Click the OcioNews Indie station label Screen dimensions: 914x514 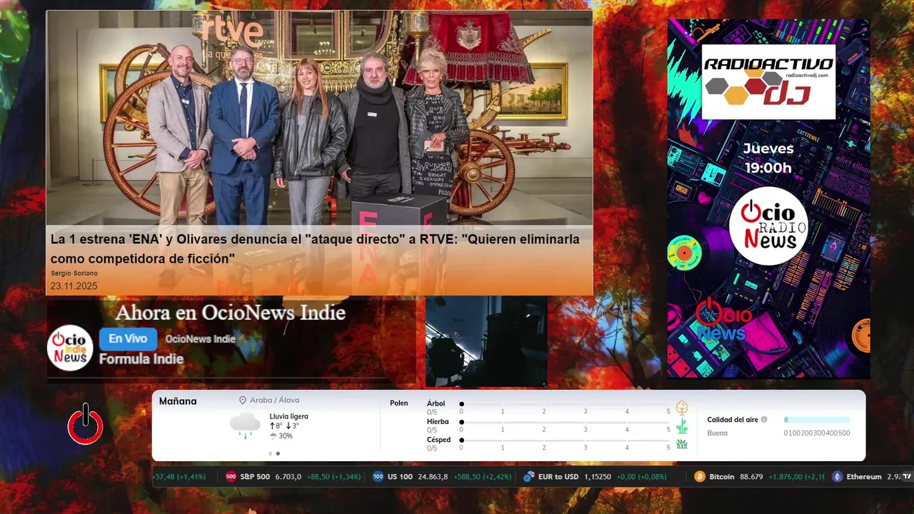coord(200,339)
